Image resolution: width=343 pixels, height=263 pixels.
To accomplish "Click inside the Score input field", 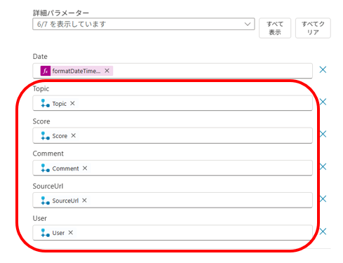I will (x=173, y=135).
